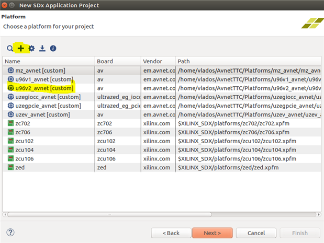
Task: Click the board icon beside zed
Action: [x=10, y=167]
